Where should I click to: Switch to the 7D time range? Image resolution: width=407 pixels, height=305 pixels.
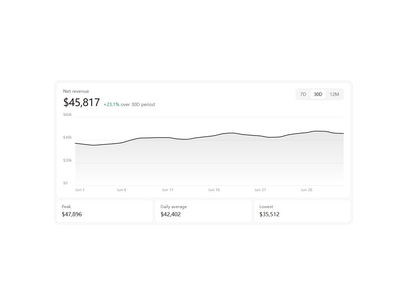coord(303,94)
